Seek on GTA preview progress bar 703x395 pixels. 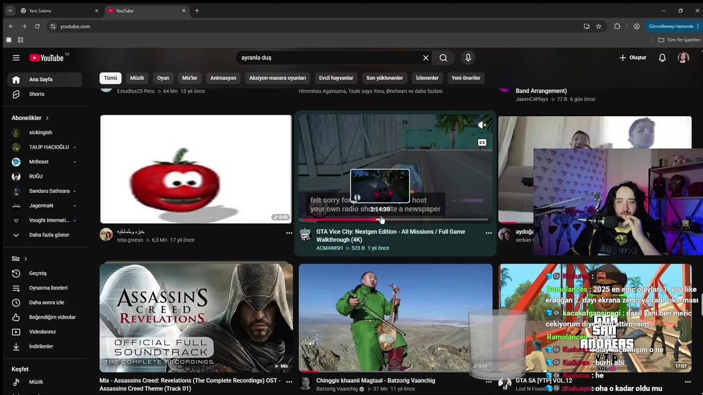click(393, 219)
